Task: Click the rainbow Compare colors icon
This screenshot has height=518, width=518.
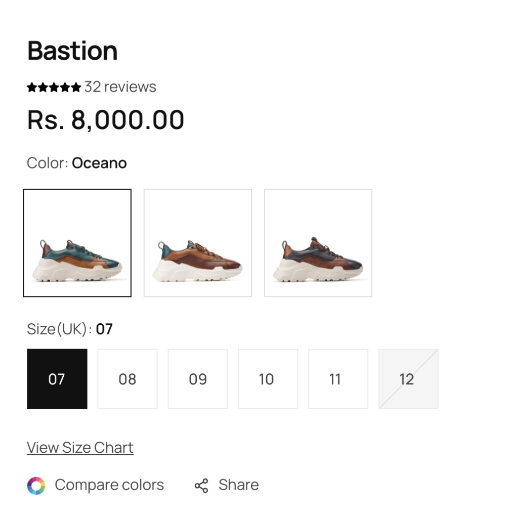Action: (x=36, y=486)
